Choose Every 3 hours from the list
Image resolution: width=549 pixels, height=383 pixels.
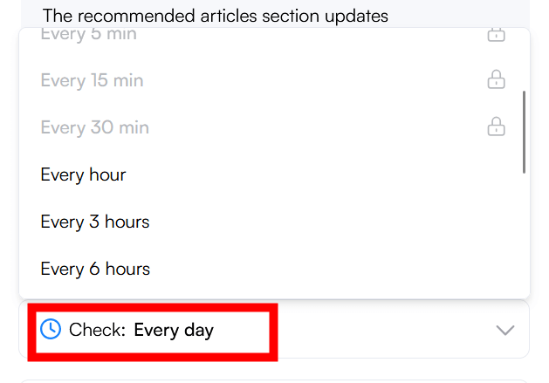tap(95, 222)
